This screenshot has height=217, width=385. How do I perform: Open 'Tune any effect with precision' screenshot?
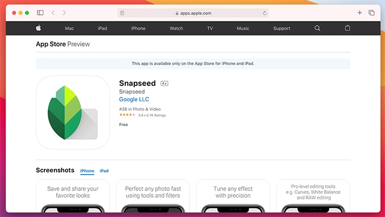[x=233, y=196]
